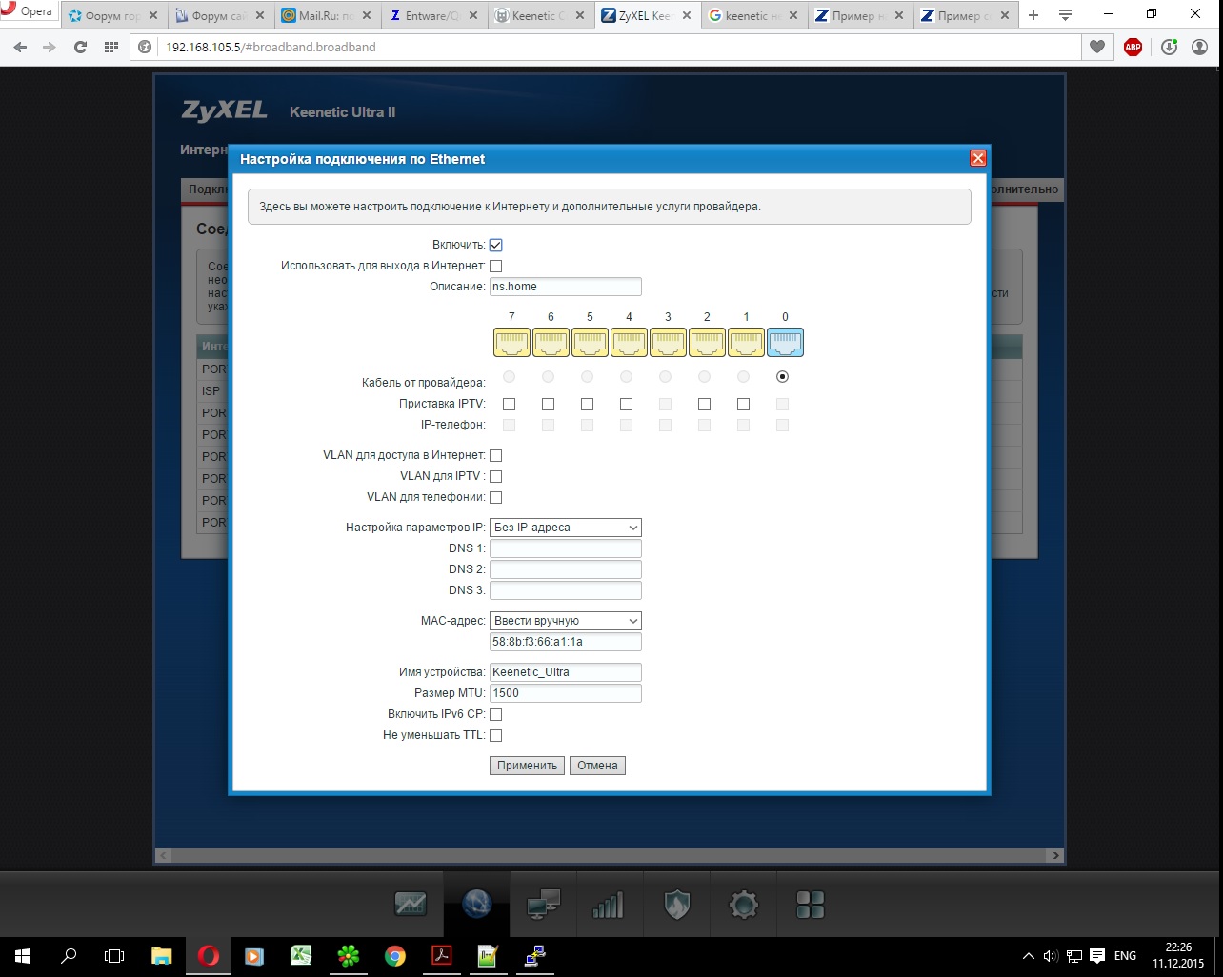Viewport: 1223px width, 977px height.
Task: Select port 1 Ethernet jack icon
Action: tap(747, 342)
